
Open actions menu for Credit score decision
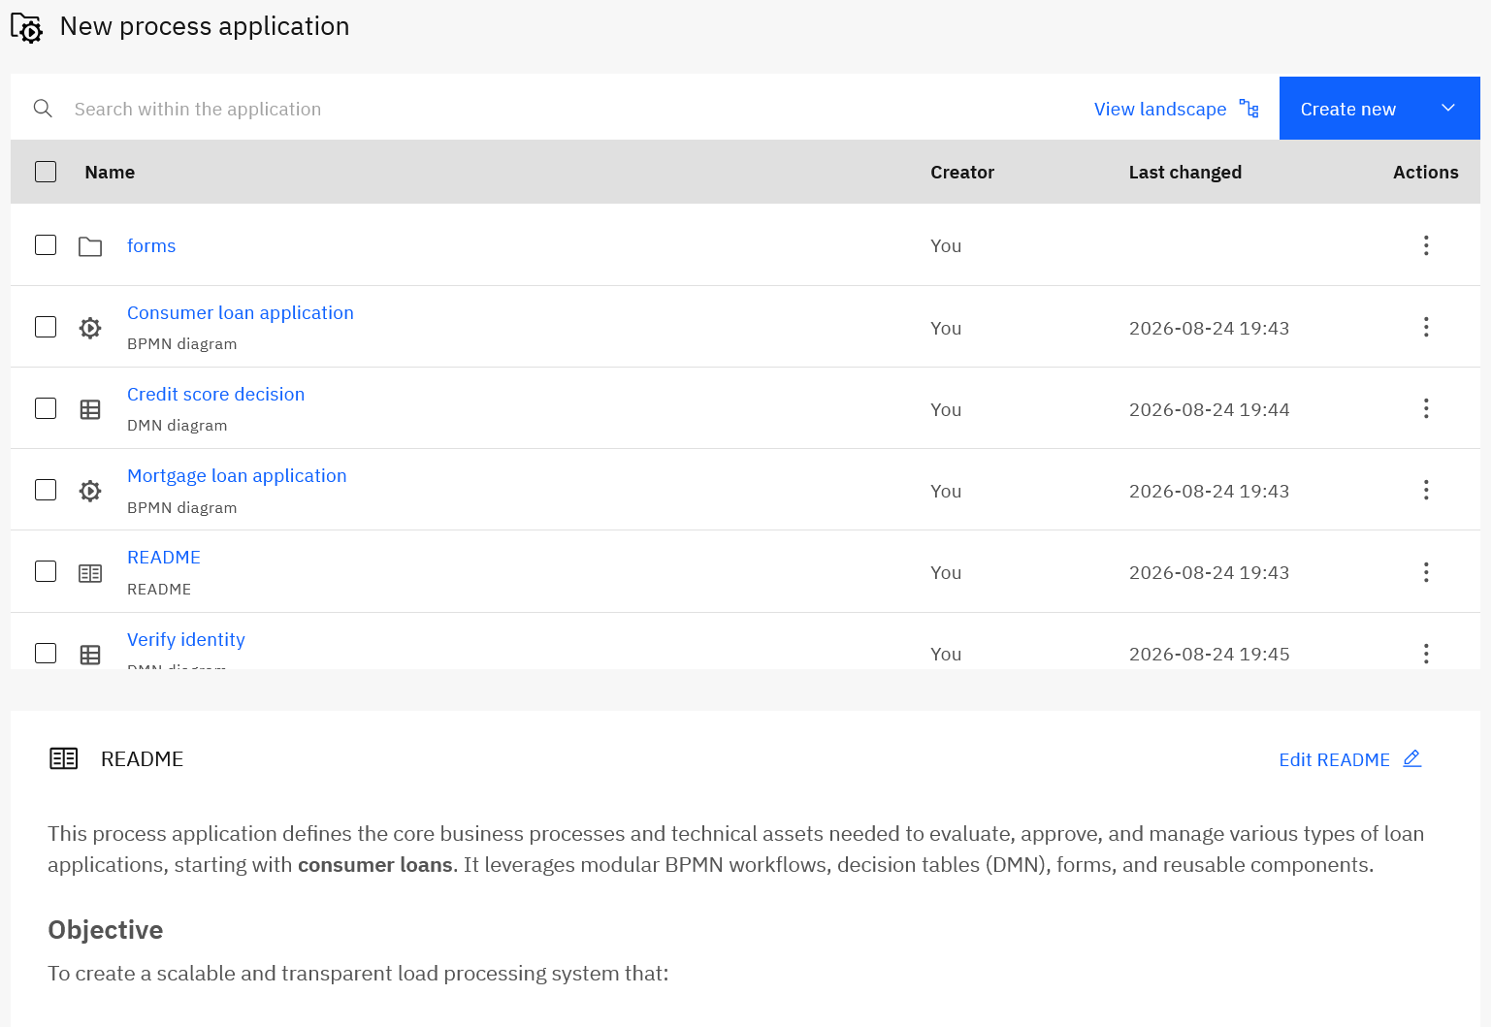point(1426,408)
